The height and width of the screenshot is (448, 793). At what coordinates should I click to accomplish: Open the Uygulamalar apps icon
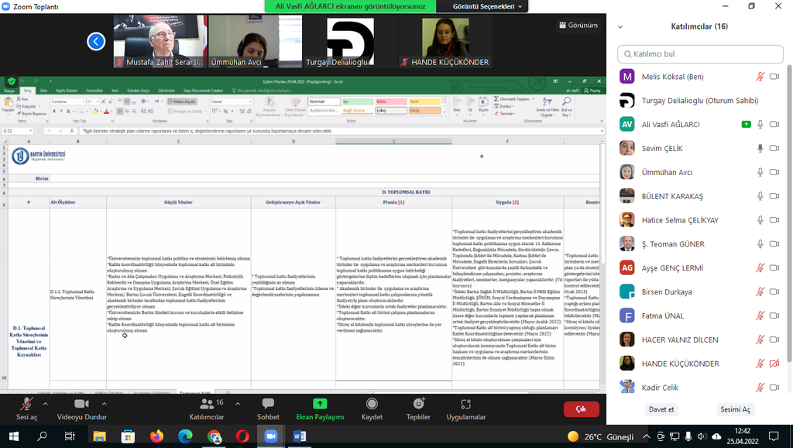click(x=465, y=404)
